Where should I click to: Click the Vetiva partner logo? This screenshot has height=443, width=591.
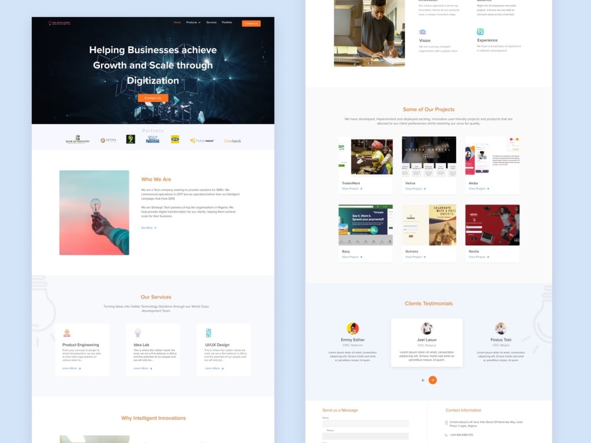tap(108, 140)
